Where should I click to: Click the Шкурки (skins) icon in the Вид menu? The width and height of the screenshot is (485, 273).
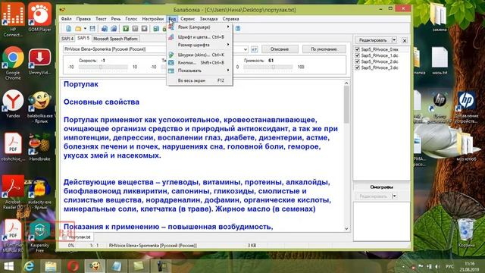171,55
